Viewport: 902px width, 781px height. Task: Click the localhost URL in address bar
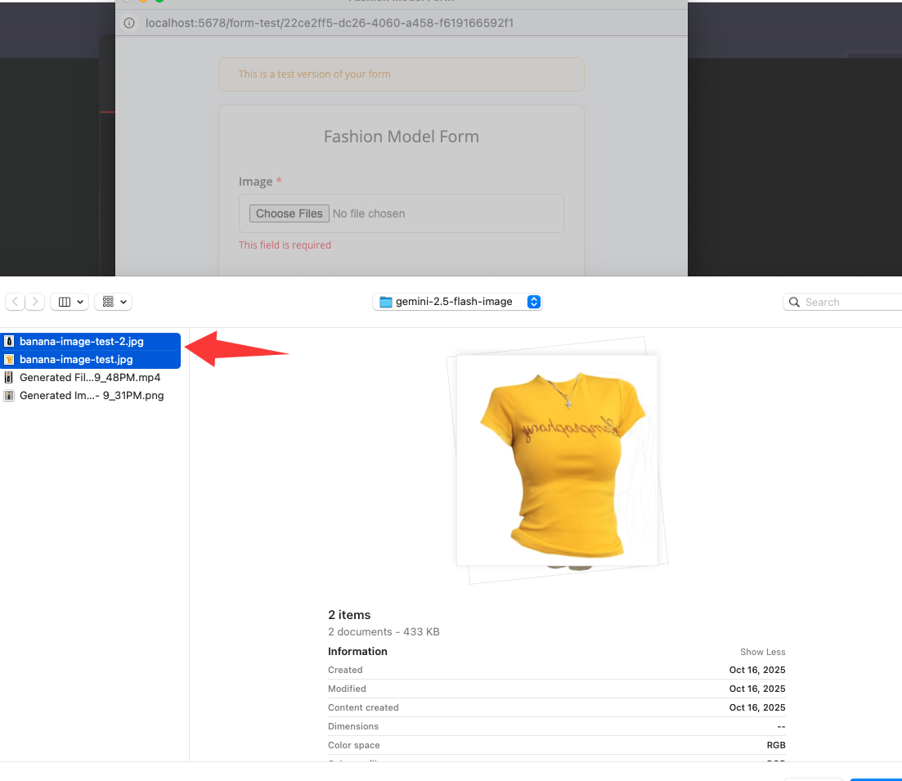329,23
